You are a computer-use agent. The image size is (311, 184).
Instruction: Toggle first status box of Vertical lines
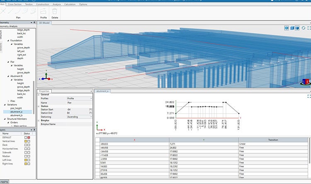click(x=26, y=141)
